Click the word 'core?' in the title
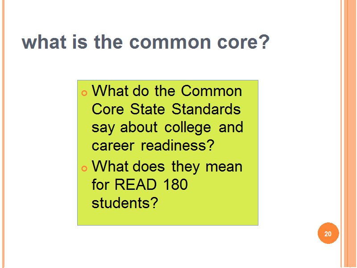This screenshot has width=357, height=268. (243, 42)
